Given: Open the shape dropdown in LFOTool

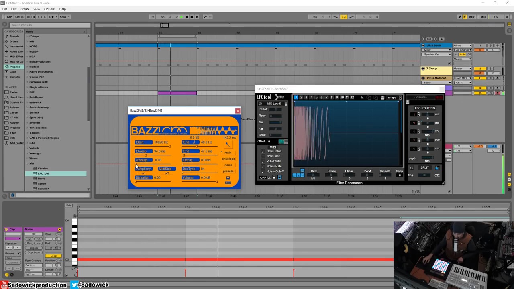Looking at the screenshot, I should (x=394, y=98).
